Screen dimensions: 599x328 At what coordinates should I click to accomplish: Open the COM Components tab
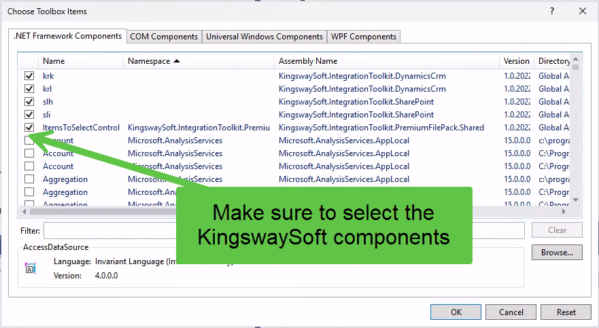pos(164,37)
